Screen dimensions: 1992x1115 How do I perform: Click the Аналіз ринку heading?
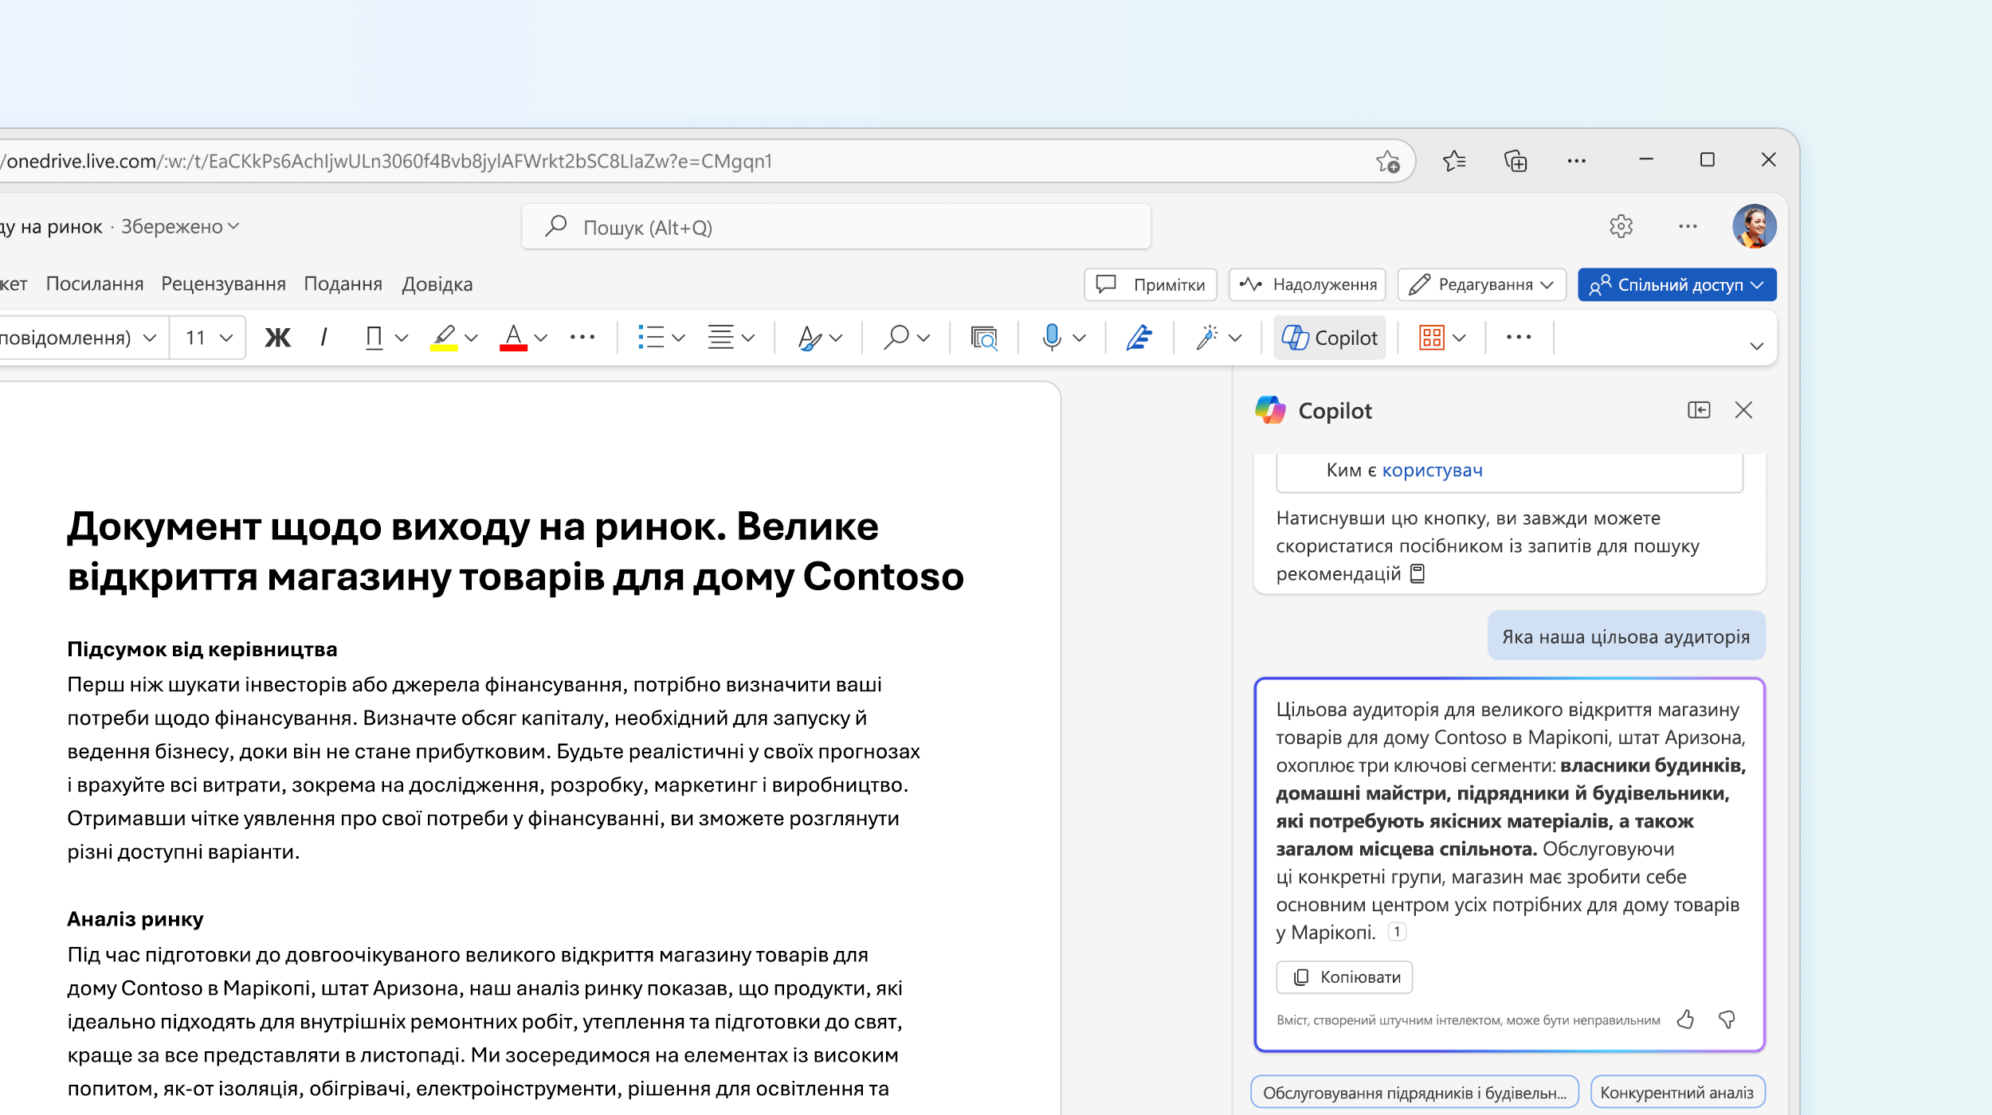[x=135, y=919]
